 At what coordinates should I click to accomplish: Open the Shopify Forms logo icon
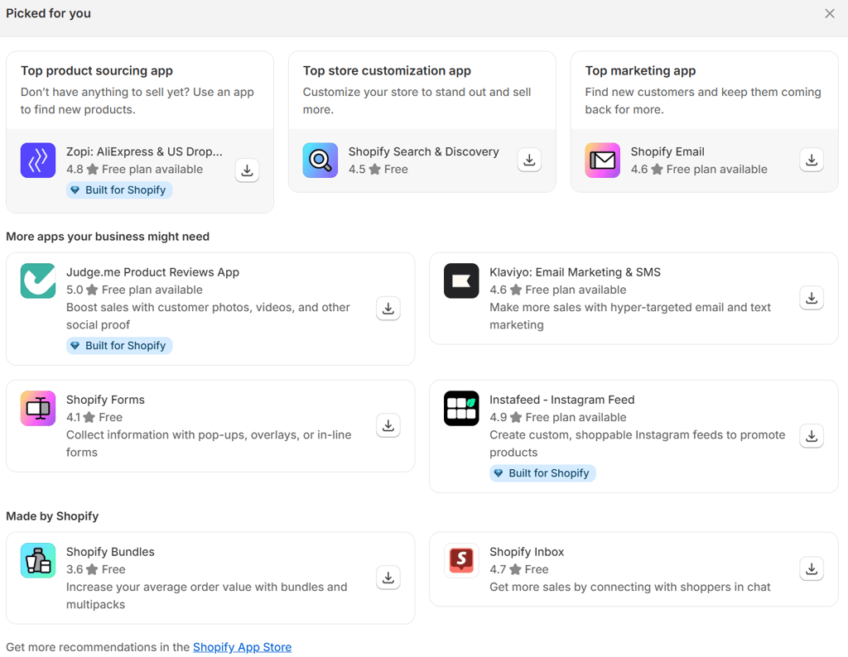[38, 409]
